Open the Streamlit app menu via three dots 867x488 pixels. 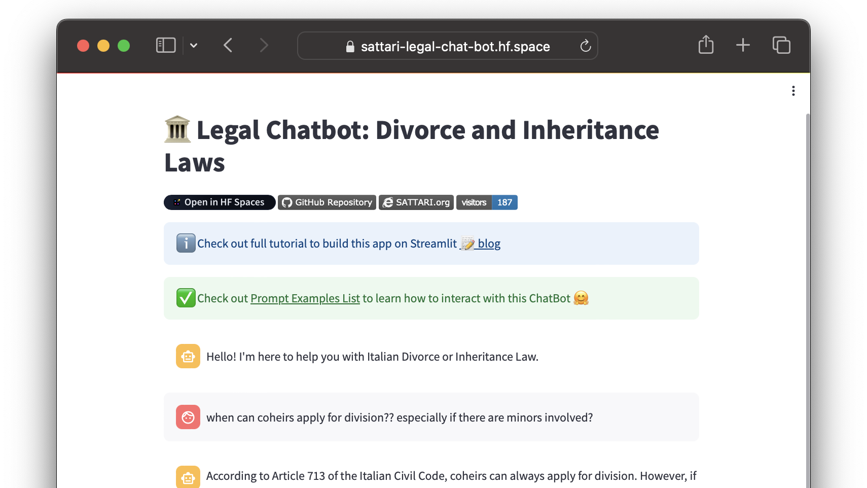793,90
